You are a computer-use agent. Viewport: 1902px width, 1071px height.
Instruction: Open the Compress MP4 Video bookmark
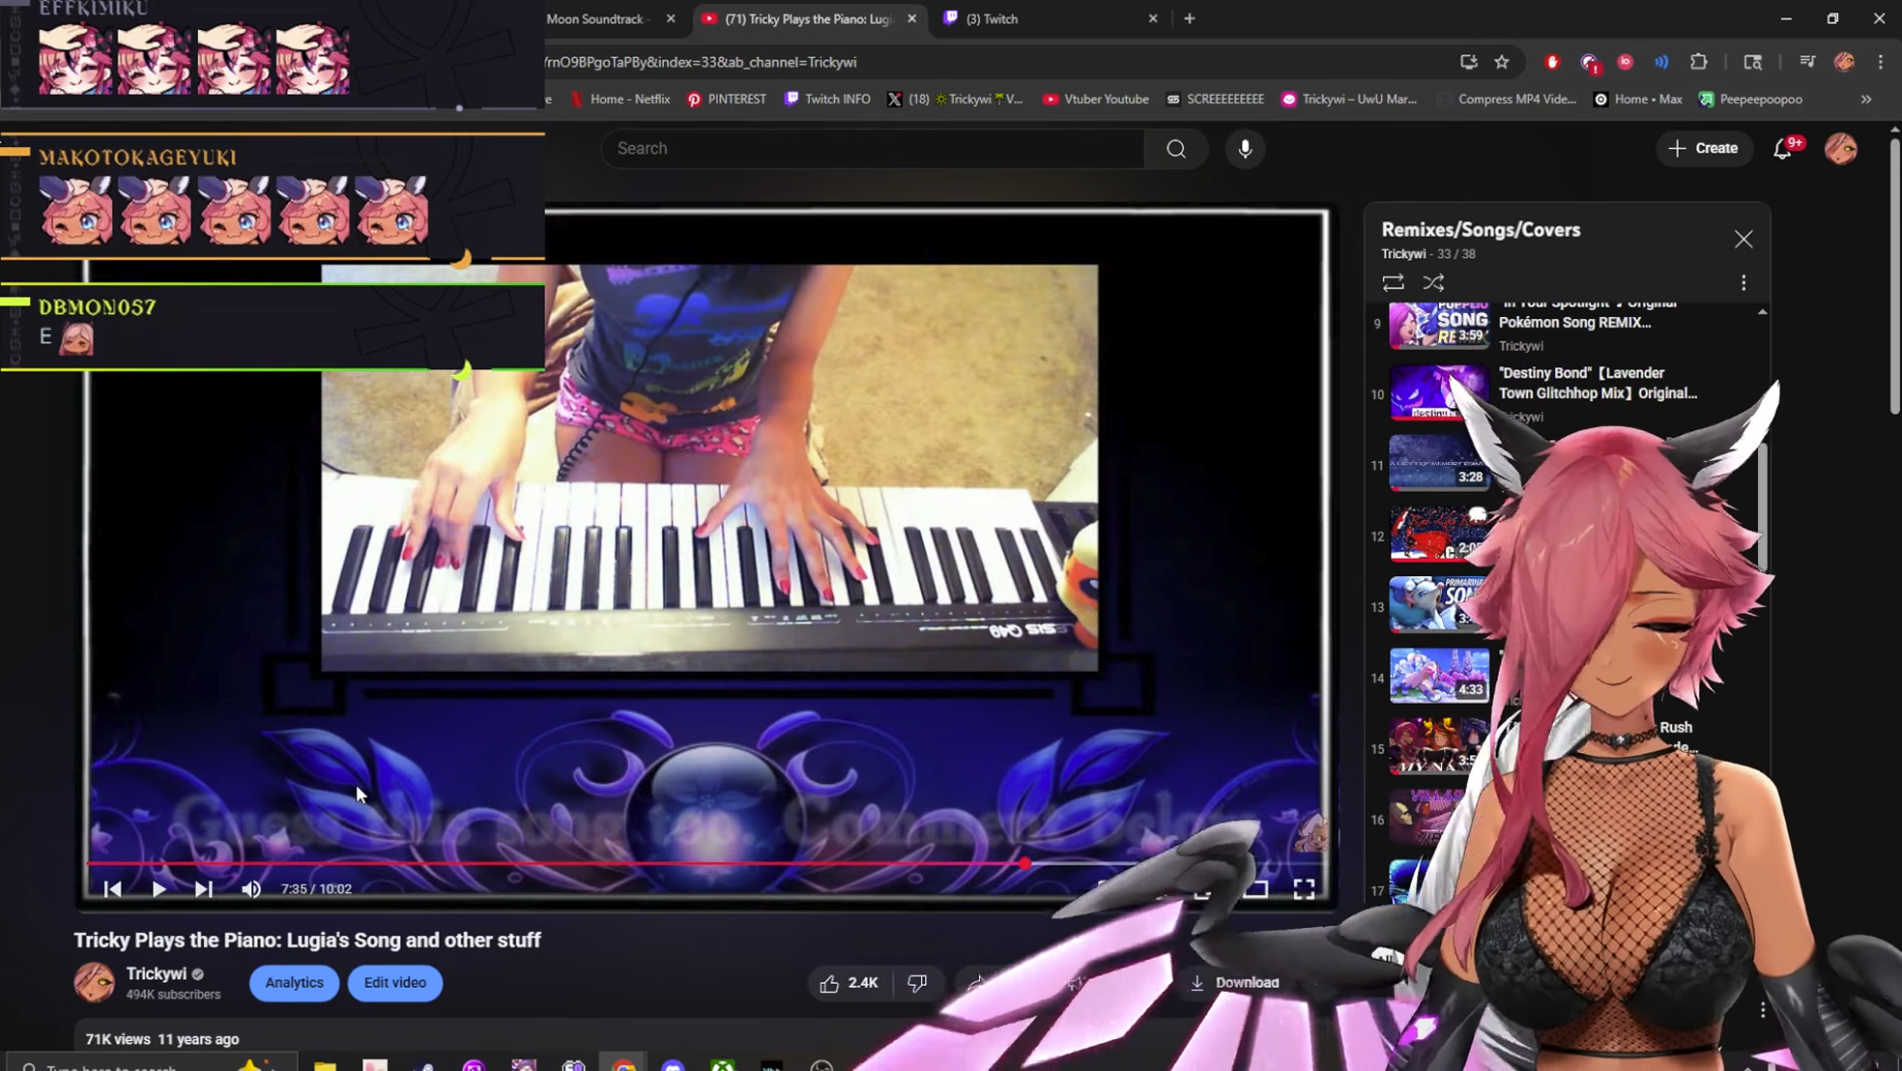[x=1509, y=100]
